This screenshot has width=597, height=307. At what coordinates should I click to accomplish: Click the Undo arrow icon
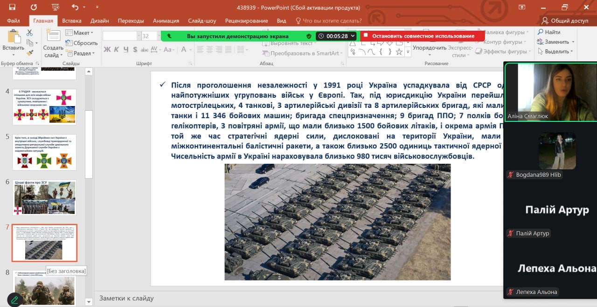[x=75, y=7]
